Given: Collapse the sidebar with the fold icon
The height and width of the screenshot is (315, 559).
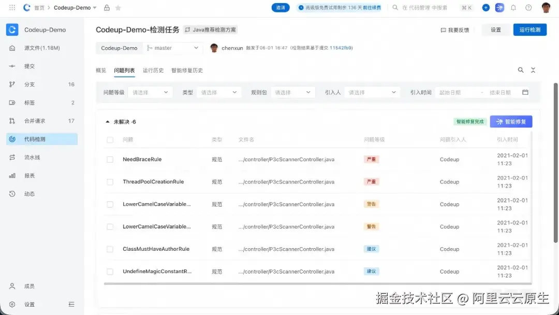Looking at the screenshot, I should (71, 304).
